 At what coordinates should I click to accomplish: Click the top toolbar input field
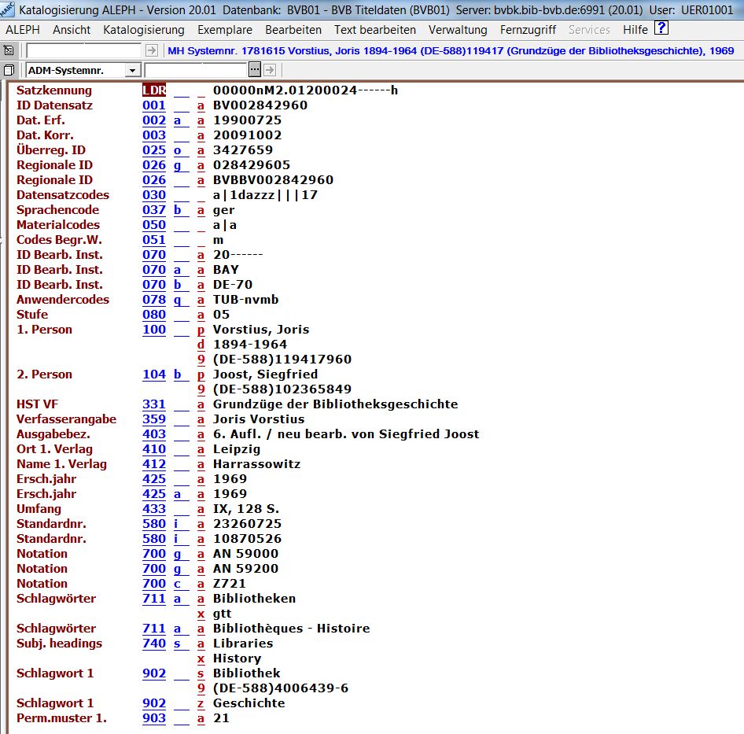(84, 50)
